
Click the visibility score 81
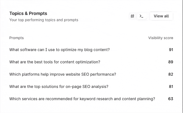[x=171, y=86]
